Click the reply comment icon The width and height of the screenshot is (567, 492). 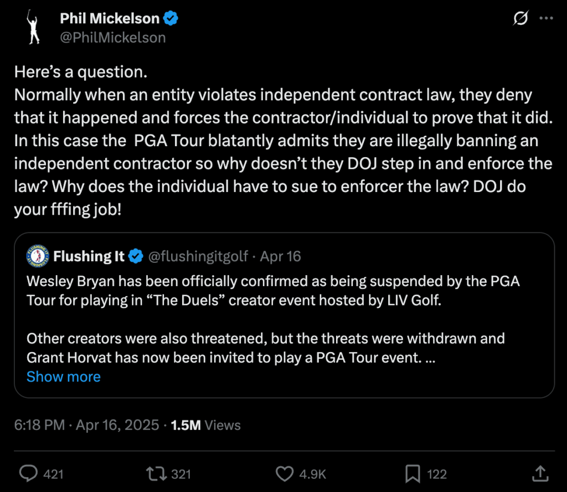click(x=28, y=474)
